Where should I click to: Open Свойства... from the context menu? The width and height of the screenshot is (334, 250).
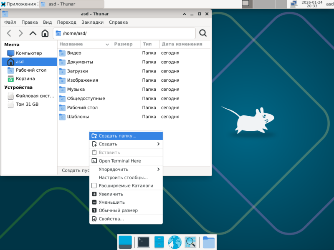[126, 219]
